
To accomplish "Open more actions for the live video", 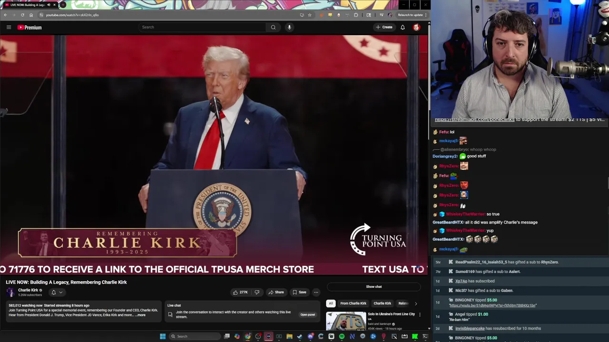I will click(316, 292).
